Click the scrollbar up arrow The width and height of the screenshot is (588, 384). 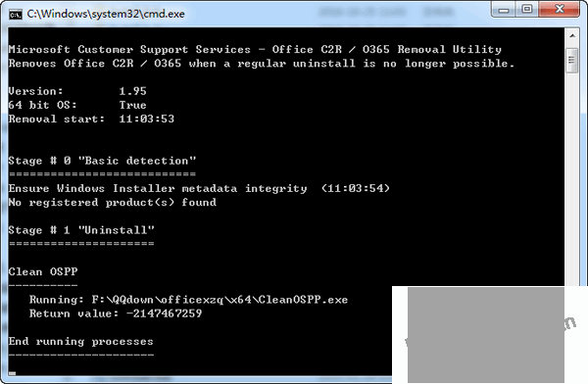572,35
